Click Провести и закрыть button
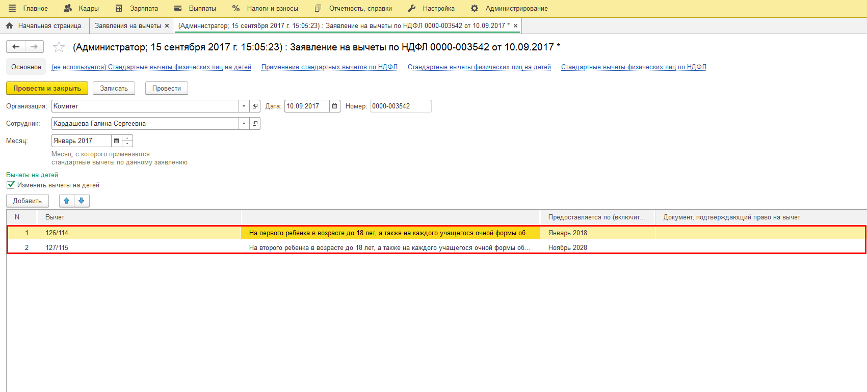Viewport: 867px width, 392px height. [x=47, y=88]
